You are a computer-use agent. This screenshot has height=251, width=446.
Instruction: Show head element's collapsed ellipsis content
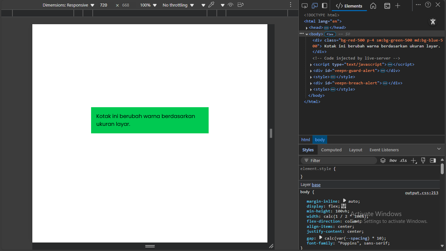(326, 28)
